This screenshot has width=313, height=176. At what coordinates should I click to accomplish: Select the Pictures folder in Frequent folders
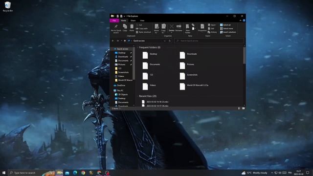click(187, 66)
